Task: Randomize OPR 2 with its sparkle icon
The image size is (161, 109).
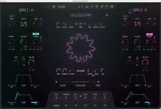Action: [145, 10]
